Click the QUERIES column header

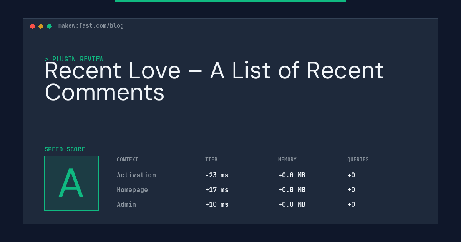358,160
